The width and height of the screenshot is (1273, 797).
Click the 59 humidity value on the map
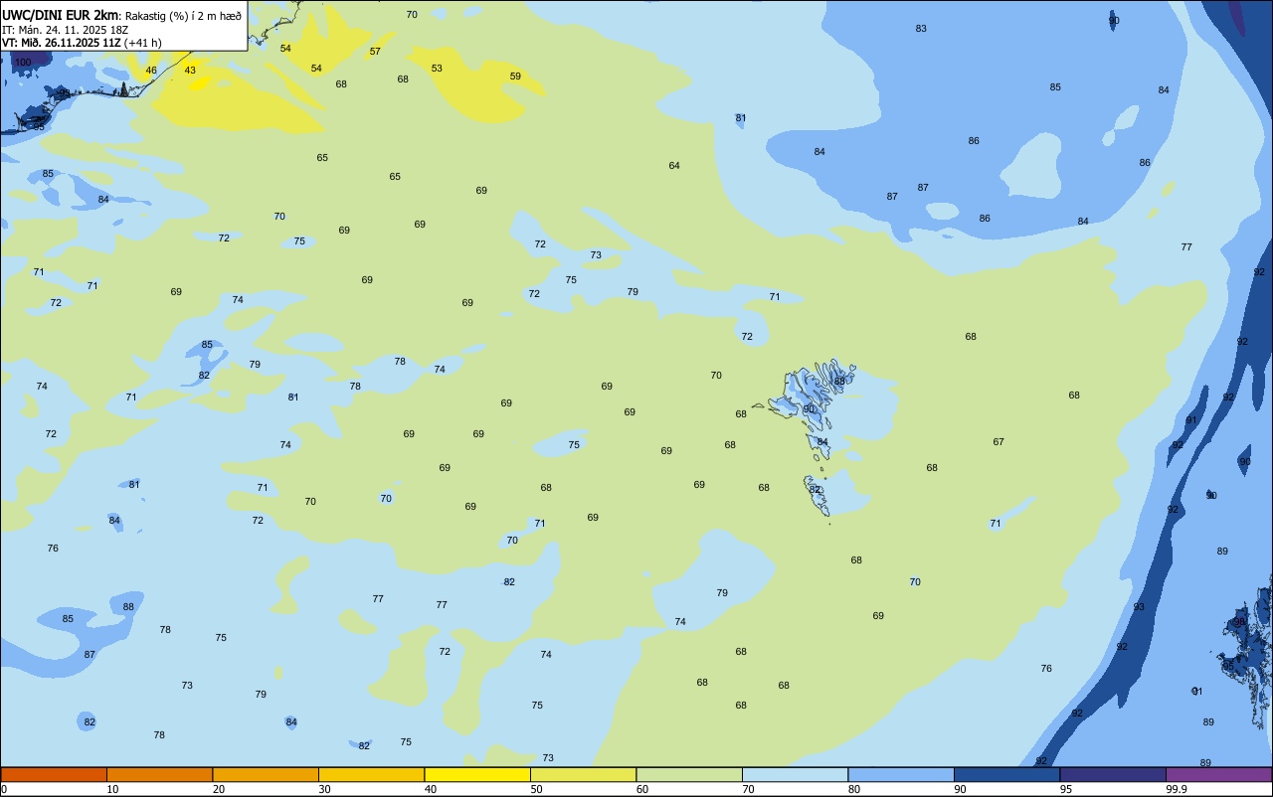[x=515, y=76]
